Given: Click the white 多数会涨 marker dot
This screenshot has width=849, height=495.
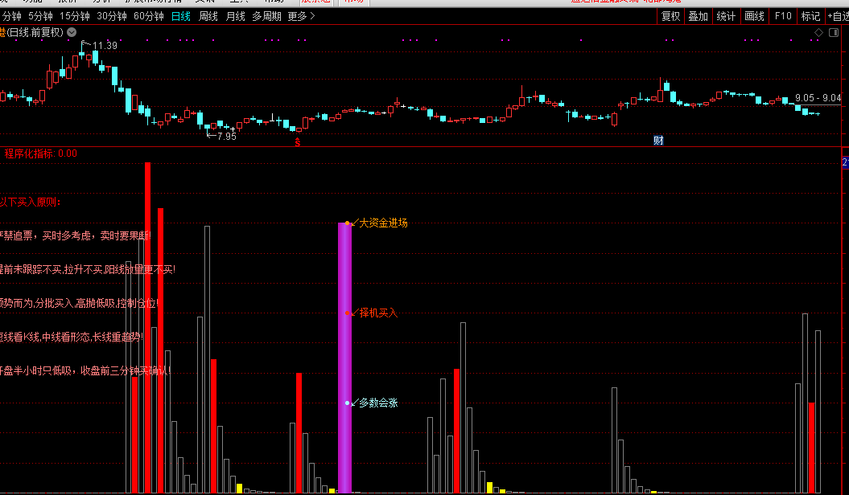Looking at the screenshot, I should pos(348,403).
